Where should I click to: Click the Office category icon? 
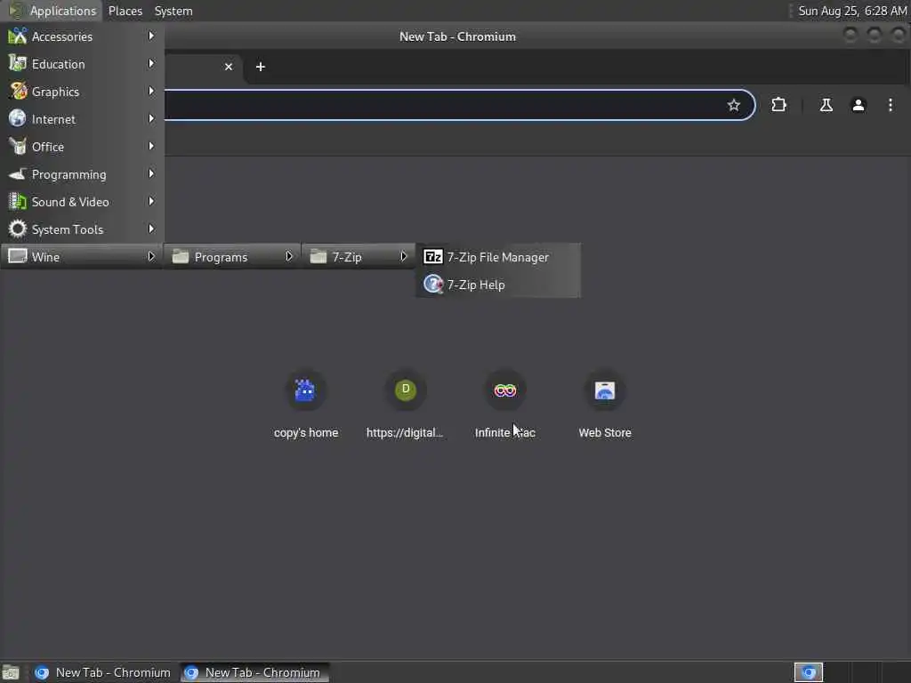tap(18, 147)
